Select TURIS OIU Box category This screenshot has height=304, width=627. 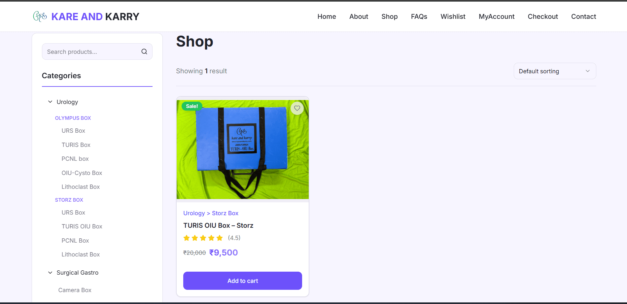[x=82, y=226]
